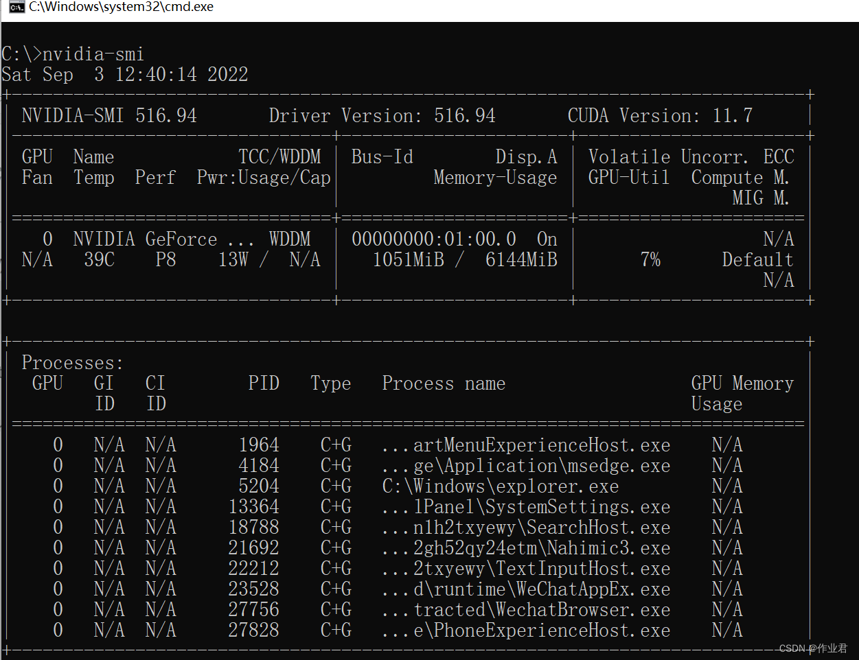859x660 pixels.
Task: Select the msedge.exe process row
Action: click(x=527, y=465)
